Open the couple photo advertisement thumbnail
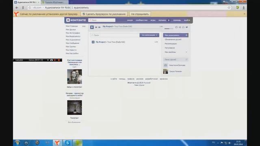This screenshot has height=146, width=260. point(74,77)
